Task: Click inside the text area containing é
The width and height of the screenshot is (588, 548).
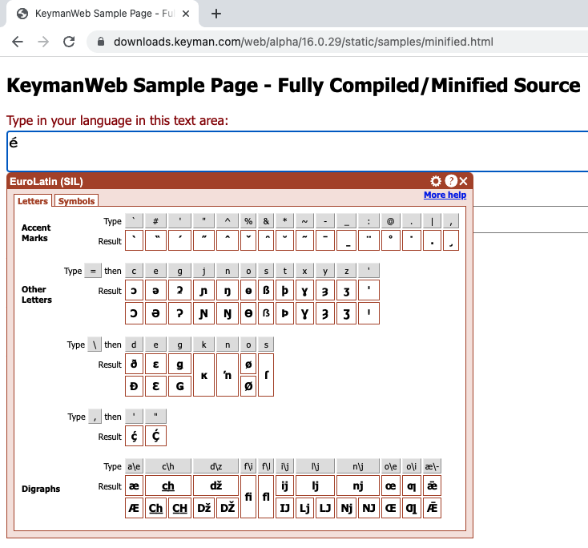Action: (x=297, y=151)
